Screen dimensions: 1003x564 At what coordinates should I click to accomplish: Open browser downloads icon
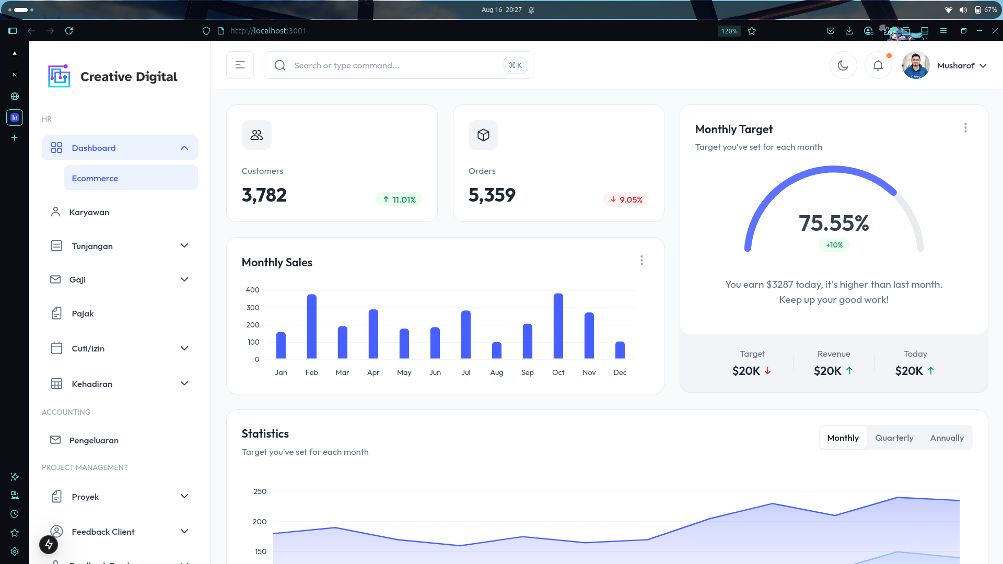(849, 31)
